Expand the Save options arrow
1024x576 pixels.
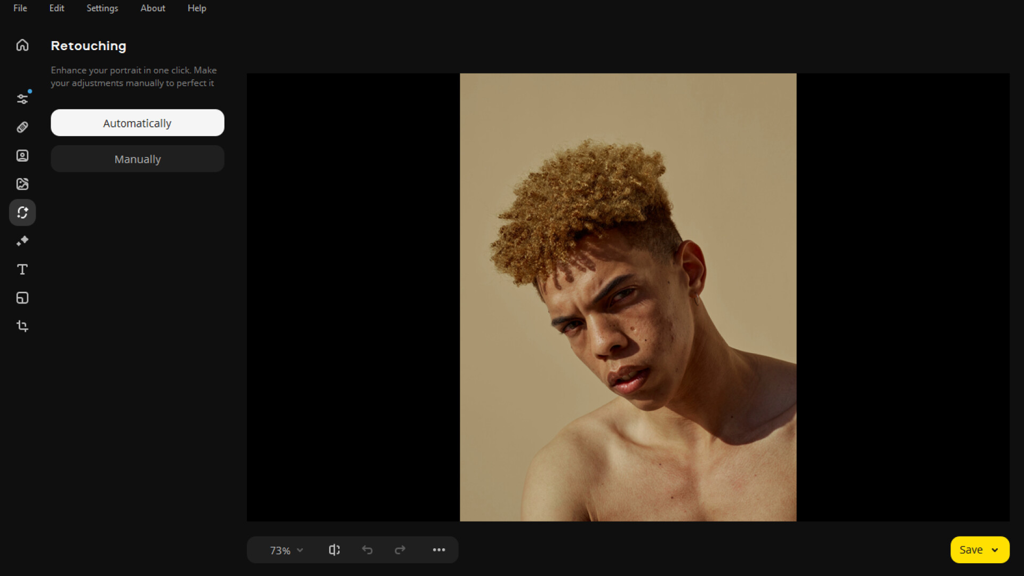pos(995,550)
